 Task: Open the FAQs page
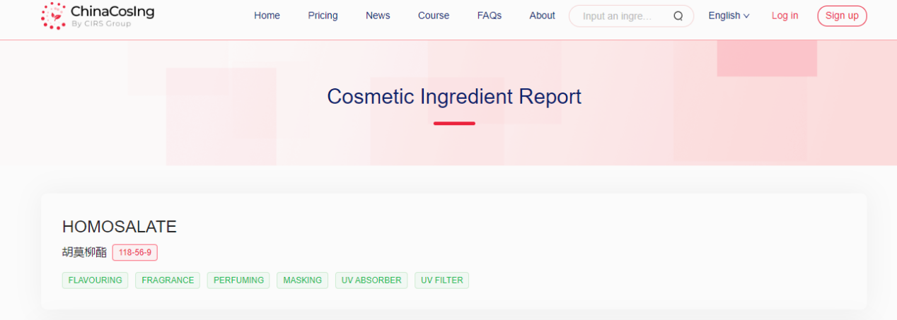point(489,16)
